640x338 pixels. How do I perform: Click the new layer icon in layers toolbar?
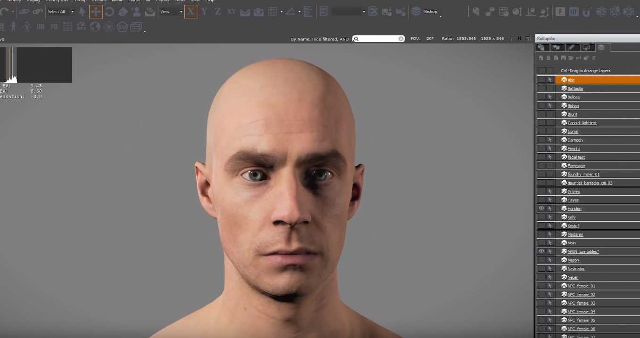coord(541,58)
